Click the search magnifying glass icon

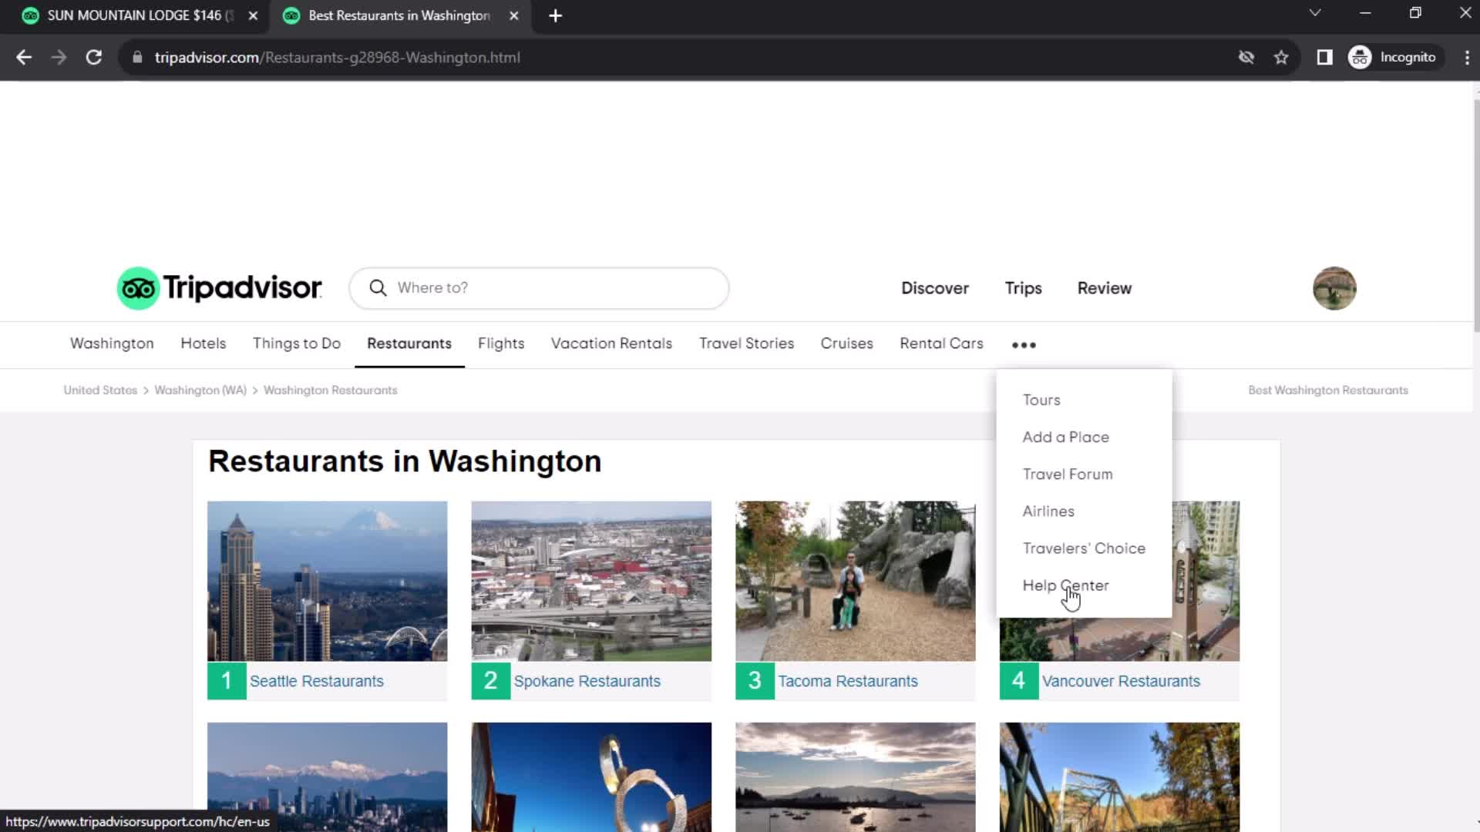pyautogui.click(x=379, y=287)
